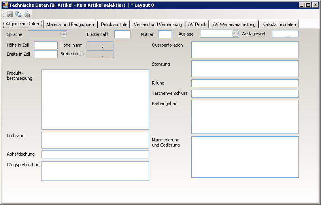Screen dimensions: 321x205
Task: Show the Kalkulationsdaten tab
Action: [279, 24]
